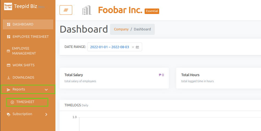Collapse the Reports chevron arrow
Viewport: 261px width, 131px height.
[x=46, y=90]
